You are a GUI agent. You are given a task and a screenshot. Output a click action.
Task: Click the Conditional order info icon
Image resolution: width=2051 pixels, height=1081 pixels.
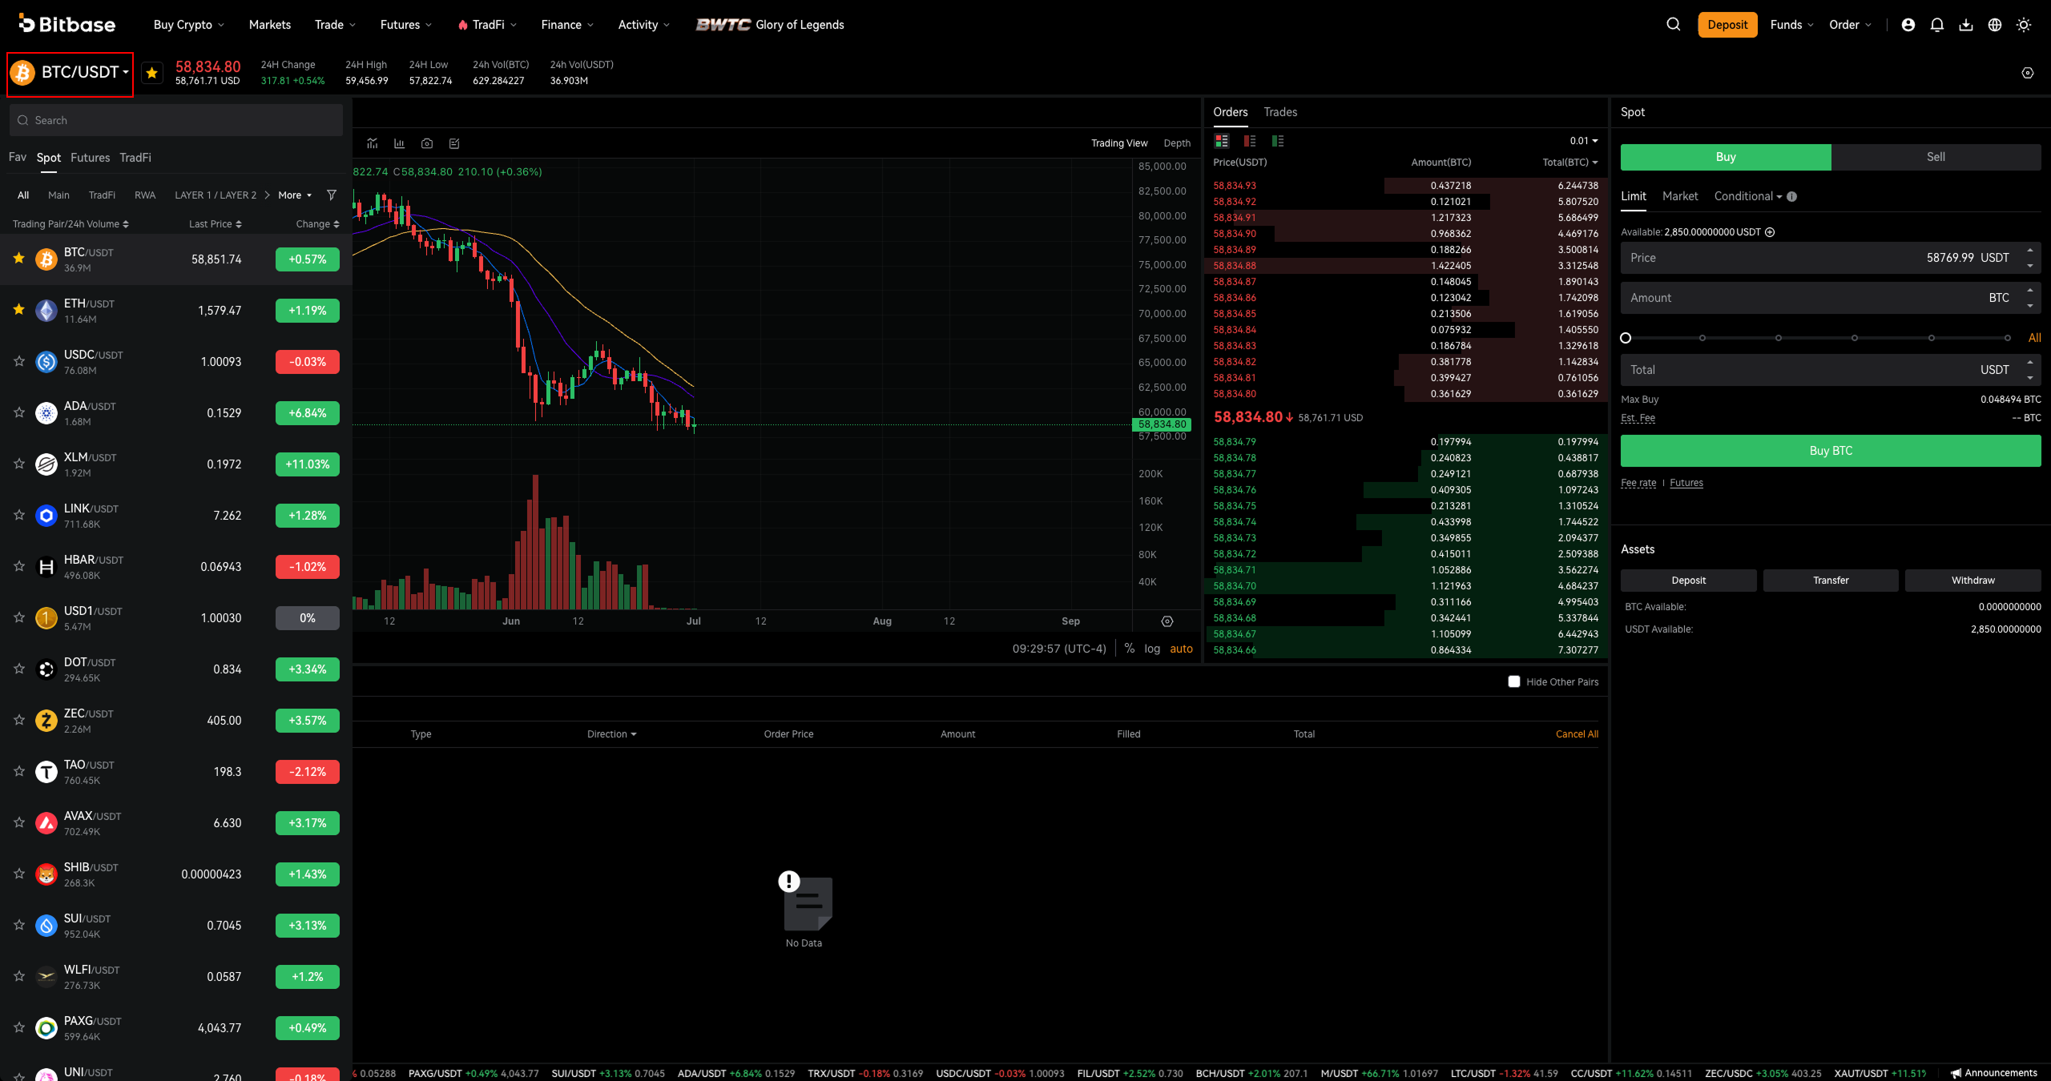[x=1791, y=197]
